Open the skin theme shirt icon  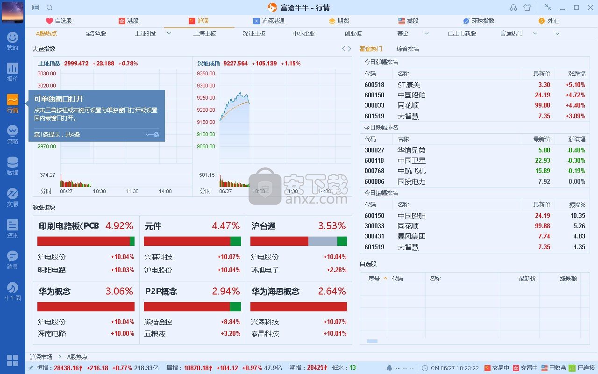(527, 7)
